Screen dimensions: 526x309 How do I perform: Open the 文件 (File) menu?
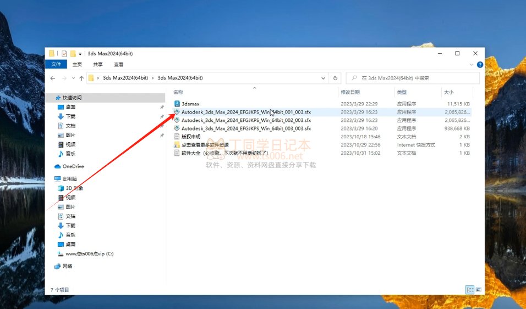click(x=56, y=64)
